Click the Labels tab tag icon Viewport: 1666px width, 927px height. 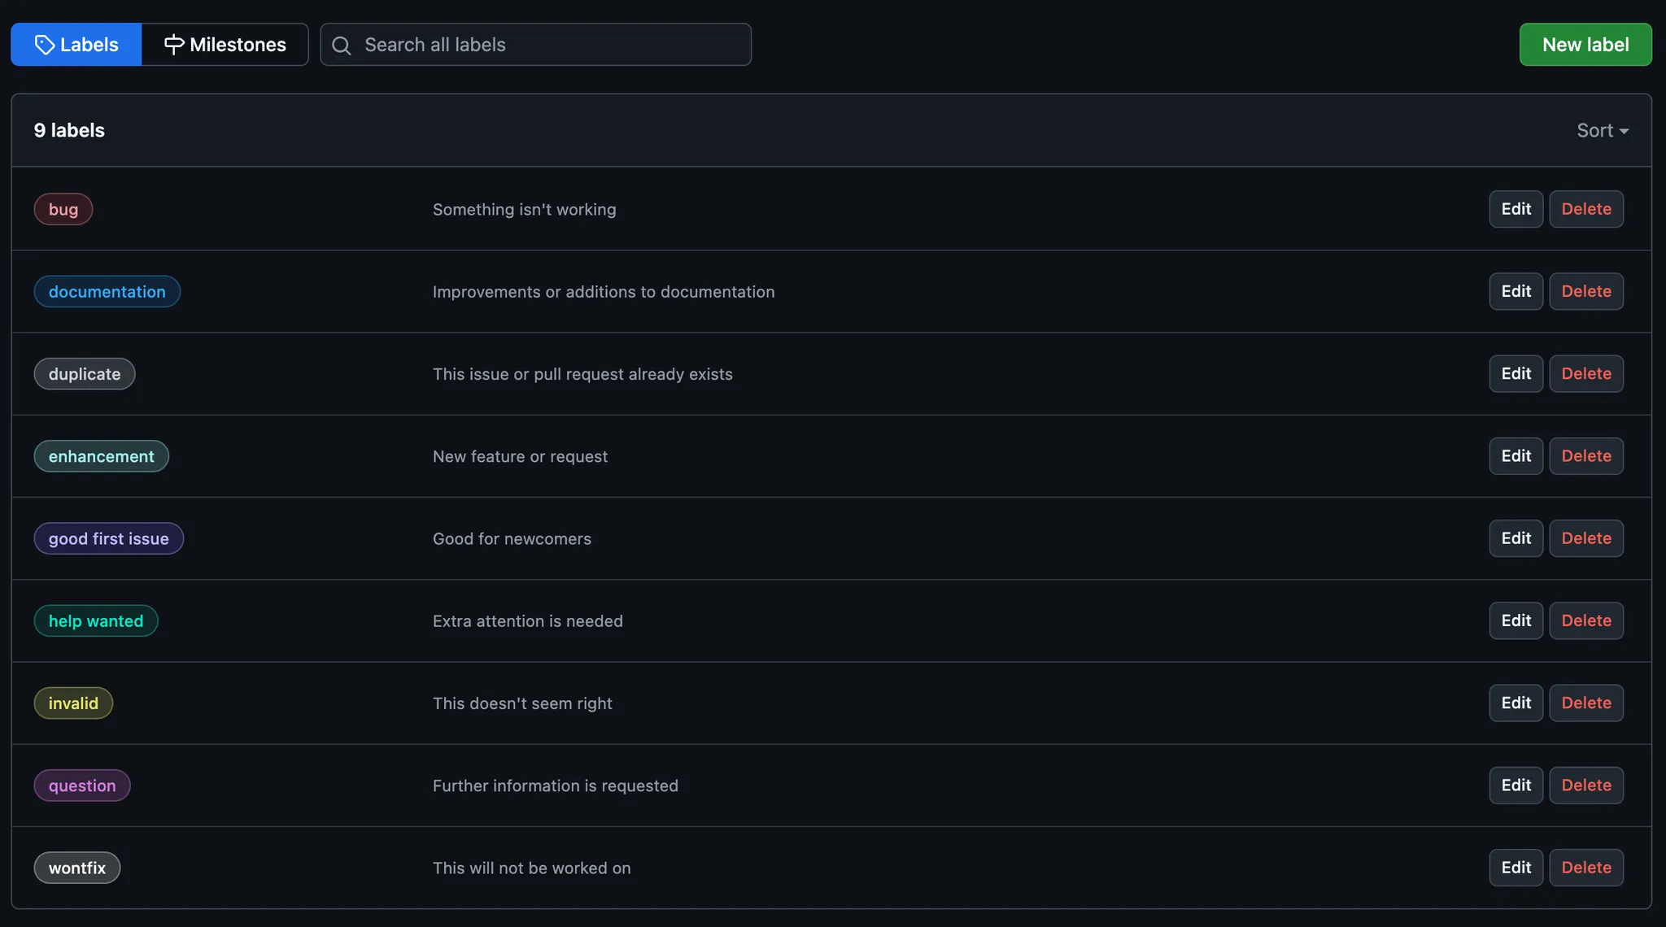45,45
